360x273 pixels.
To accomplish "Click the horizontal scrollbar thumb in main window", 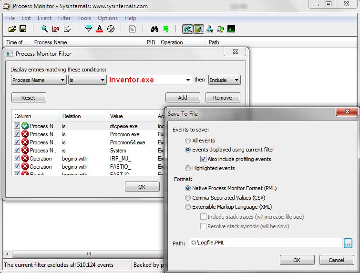I will click(x=89, y=254).
